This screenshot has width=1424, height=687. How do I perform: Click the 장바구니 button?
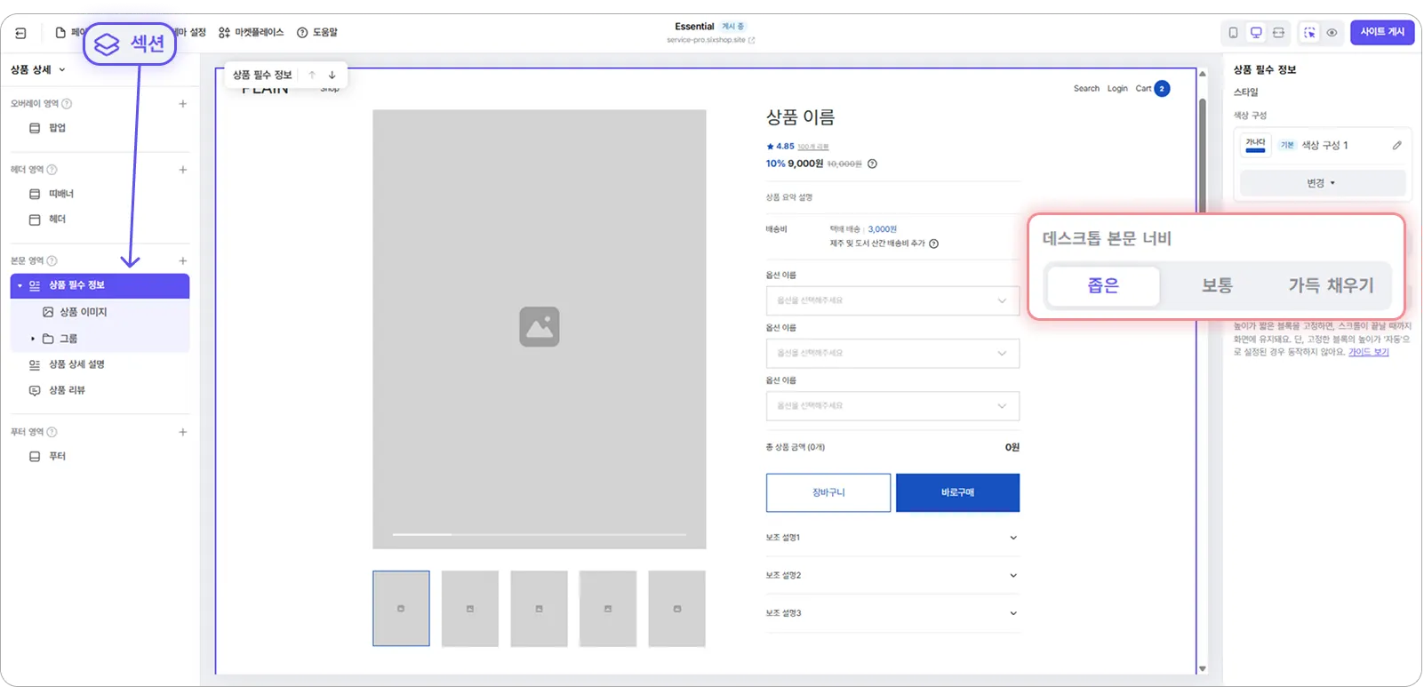828,493
